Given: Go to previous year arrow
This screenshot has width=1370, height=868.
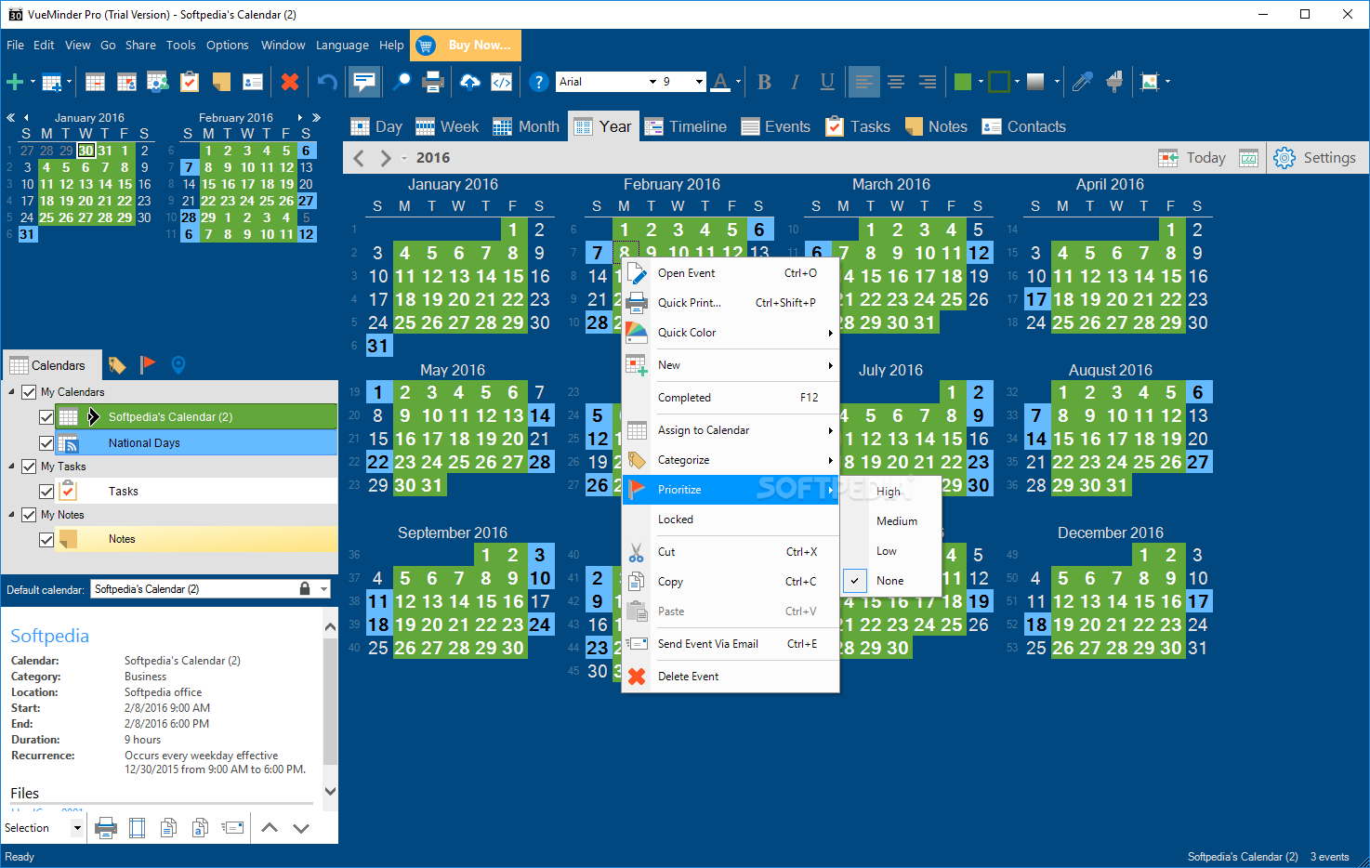Looking at the screenshot, I should click(360, 158).
